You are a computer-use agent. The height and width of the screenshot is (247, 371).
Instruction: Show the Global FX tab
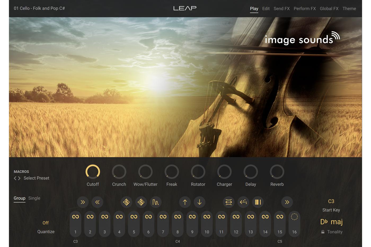[x=329, y=8]
